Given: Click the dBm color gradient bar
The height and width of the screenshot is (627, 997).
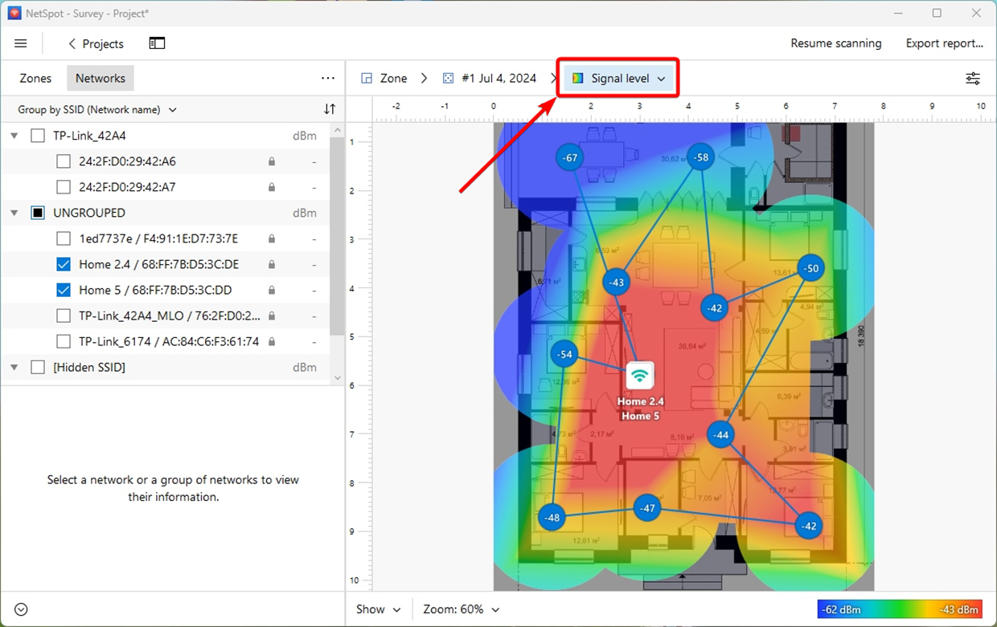Looking at the screenshot, I should tap(899, 609).
